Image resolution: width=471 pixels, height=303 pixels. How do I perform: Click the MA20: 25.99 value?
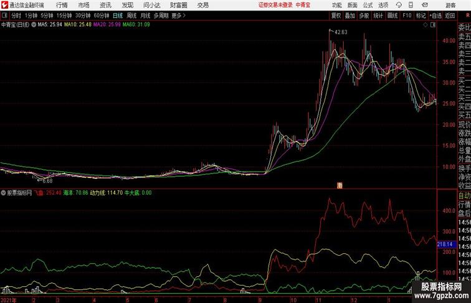[107, 25]
